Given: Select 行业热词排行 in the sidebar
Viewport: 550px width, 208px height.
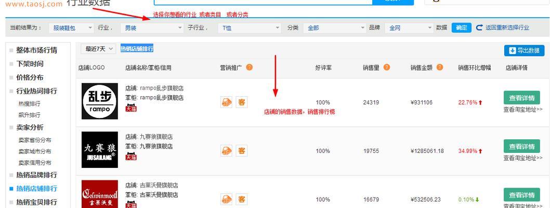Looking at the screenshot, I should pos(36,91).
